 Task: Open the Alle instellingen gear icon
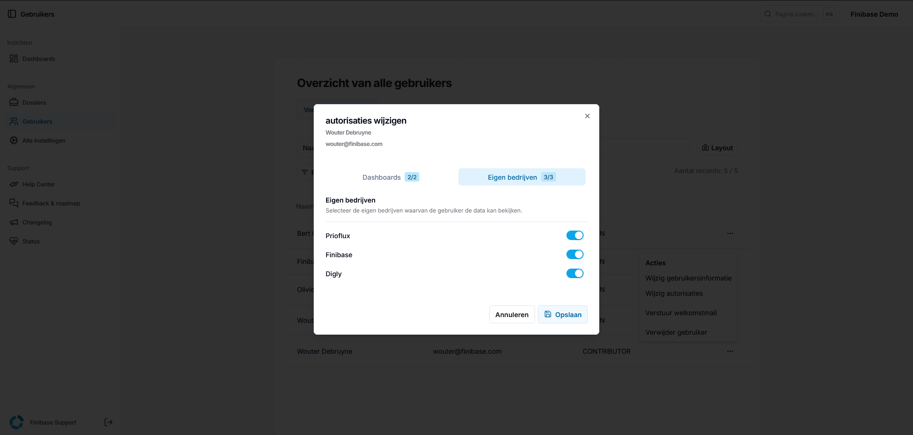pyautogui.click(x=14, y=140)
